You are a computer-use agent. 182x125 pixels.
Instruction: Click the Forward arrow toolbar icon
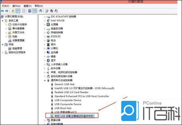[7, 11]
